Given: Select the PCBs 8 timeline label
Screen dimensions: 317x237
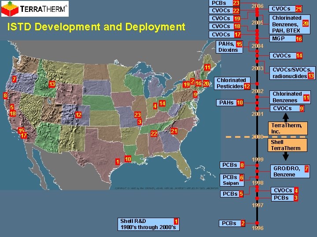Looking at the screenshot, I should pos(232,165).
